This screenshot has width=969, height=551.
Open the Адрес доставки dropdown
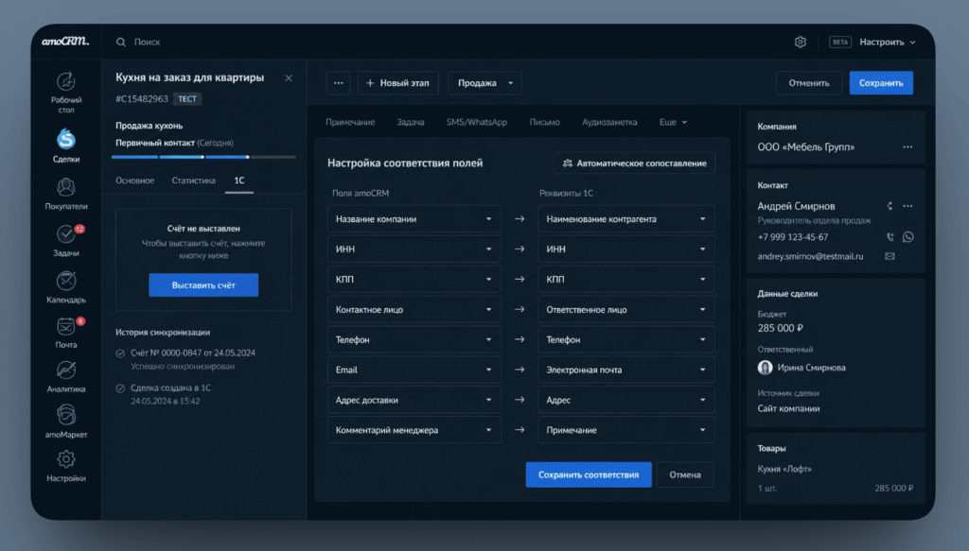tap(414, 400)
